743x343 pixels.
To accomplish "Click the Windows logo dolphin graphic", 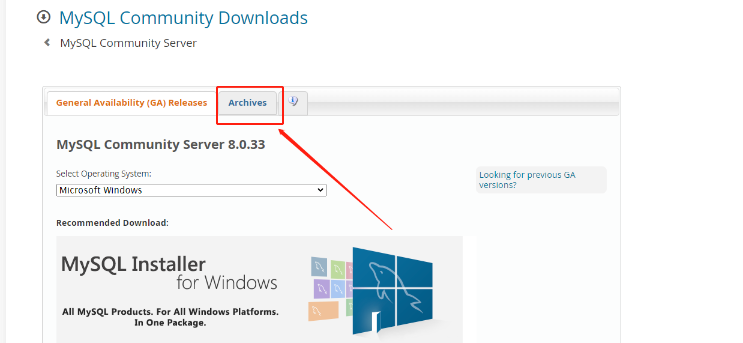I will point(393,290).
